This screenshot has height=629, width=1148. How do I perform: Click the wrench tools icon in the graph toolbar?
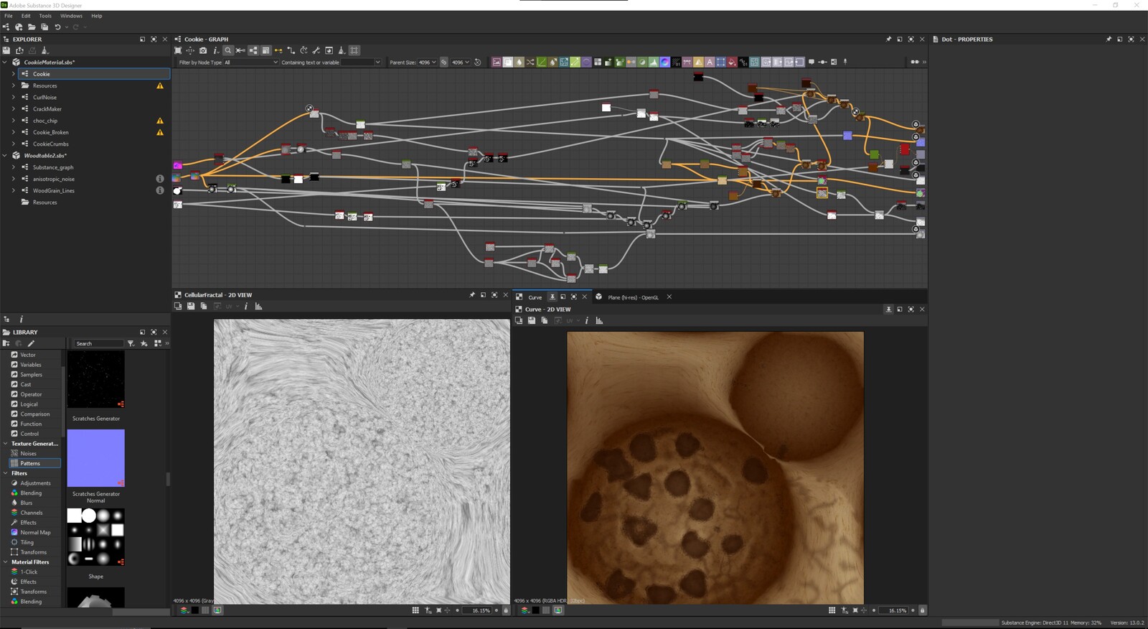(x=316, y=50)
